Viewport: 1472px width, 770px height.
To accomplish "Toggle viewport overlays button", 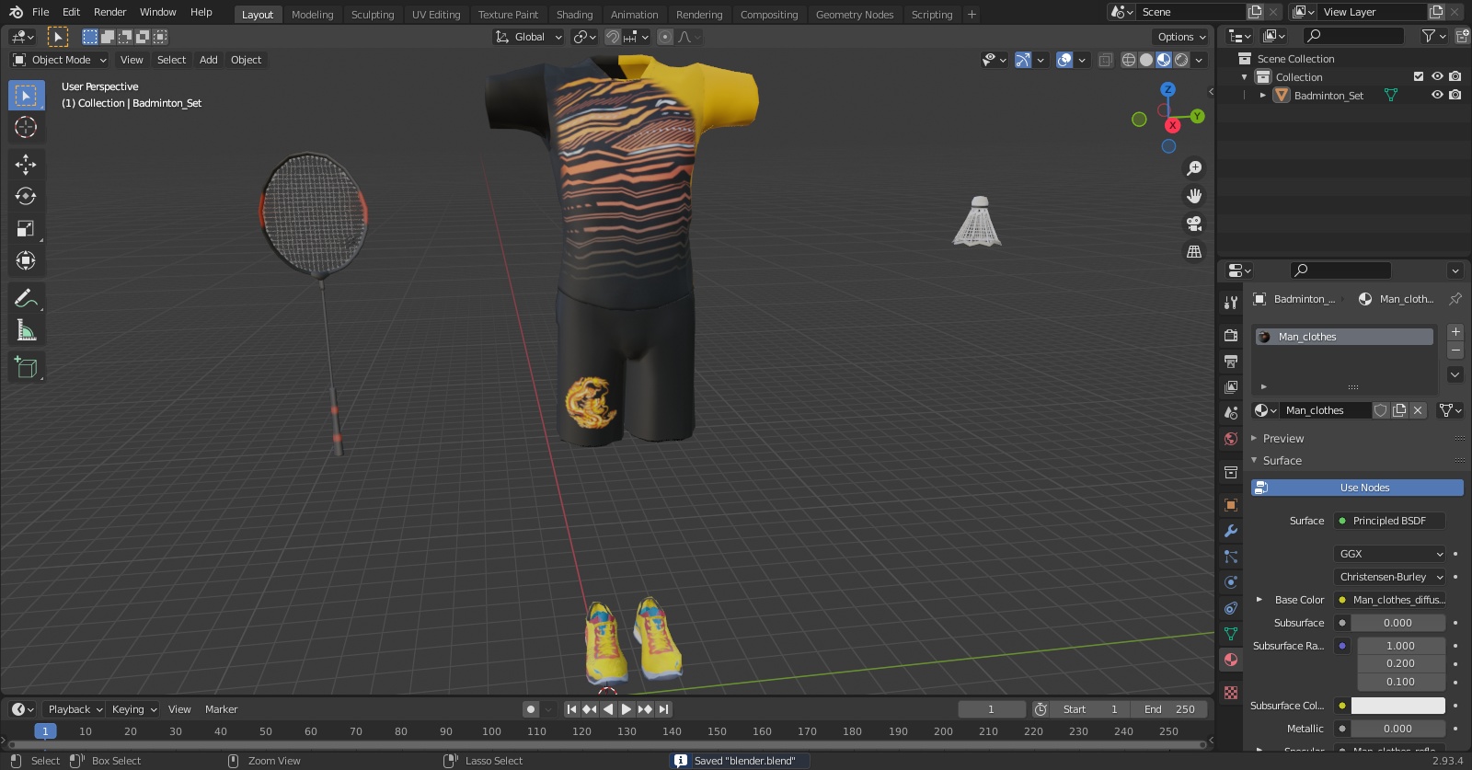I will pyautogui.click(x=1064, y=60).
